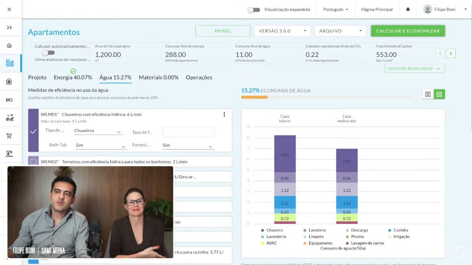
Task: Open the VERSÃO 3.0.0 dropdown
Action: point(282,31)
